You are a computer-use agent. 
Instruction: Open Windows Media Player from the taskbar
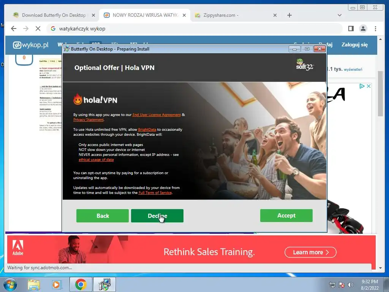[x=56, y=284]
